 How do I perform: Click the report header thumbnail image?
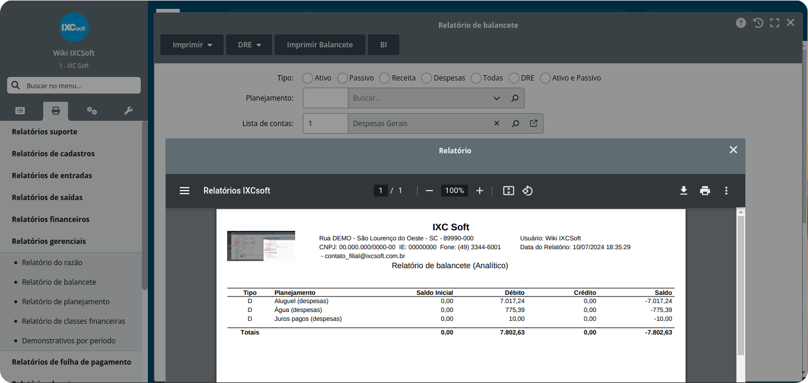tap(261, 246)
